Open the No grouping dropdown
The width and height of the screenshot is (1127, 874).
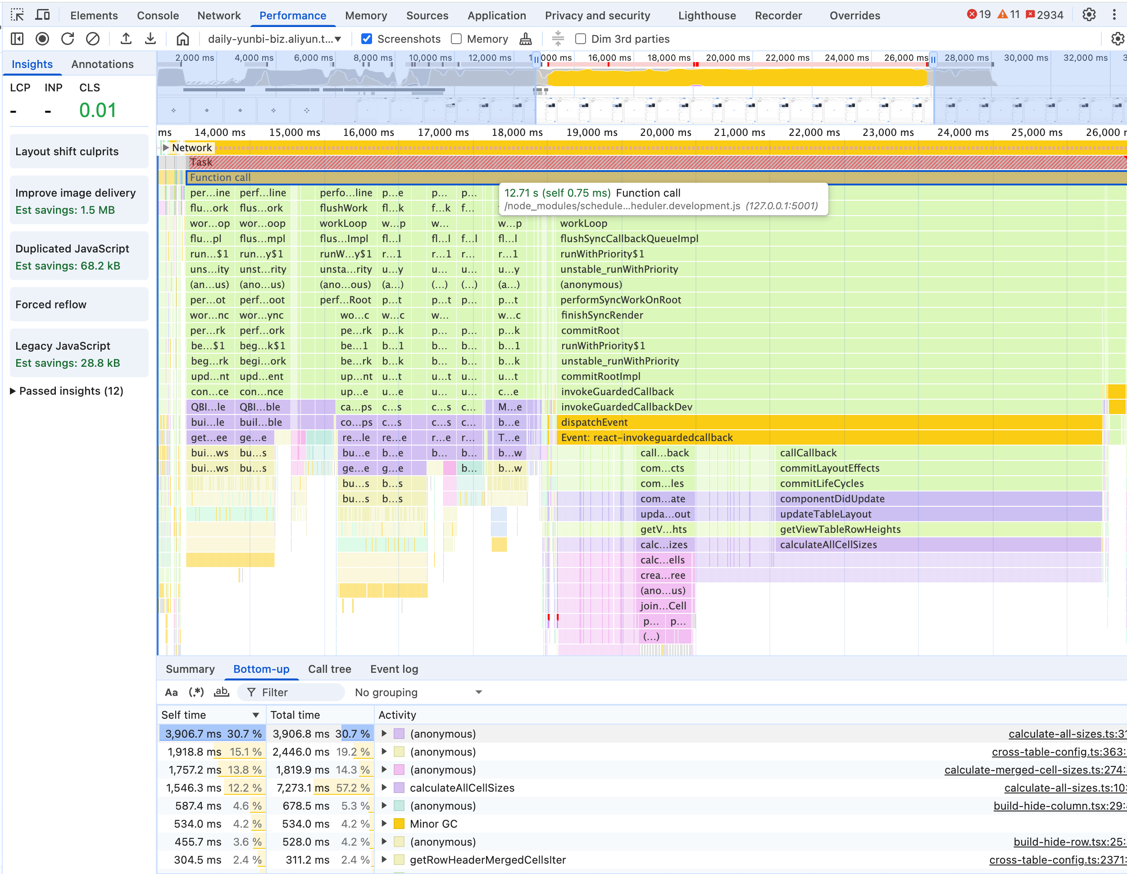(418, 692)
